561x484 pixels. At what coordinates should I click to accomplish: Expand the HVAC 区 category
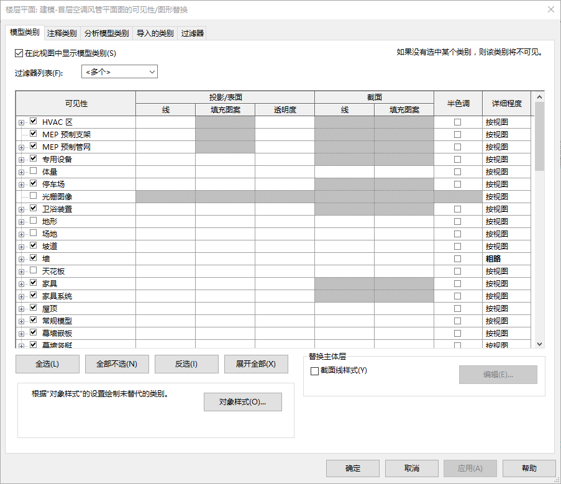point(22,122)
